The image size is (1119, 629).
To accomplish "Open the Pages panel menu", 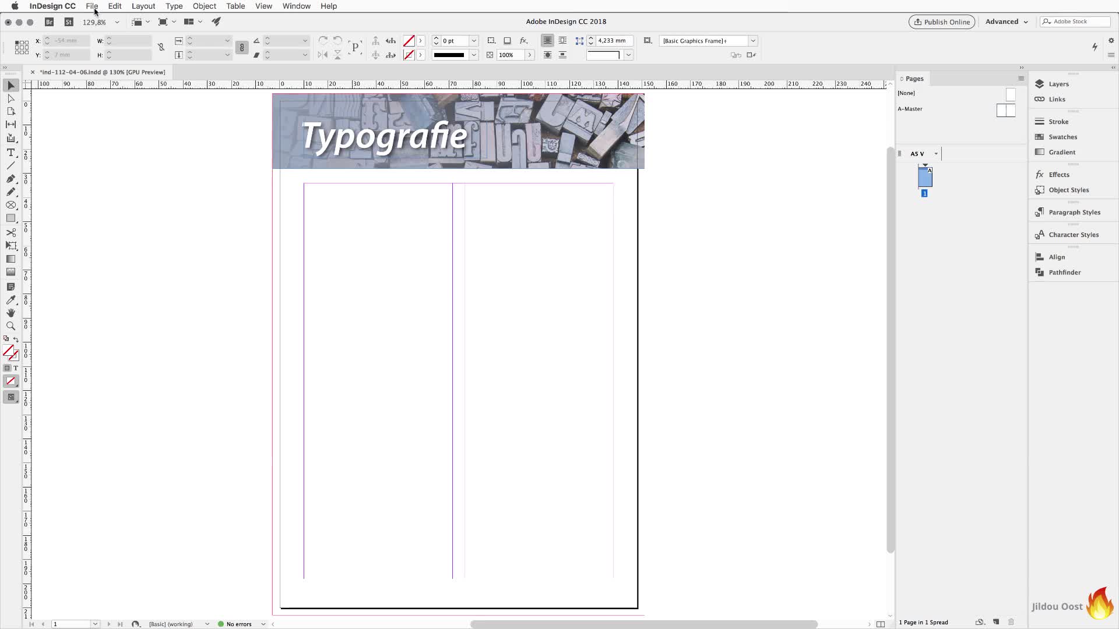I will pos(1021,79).
